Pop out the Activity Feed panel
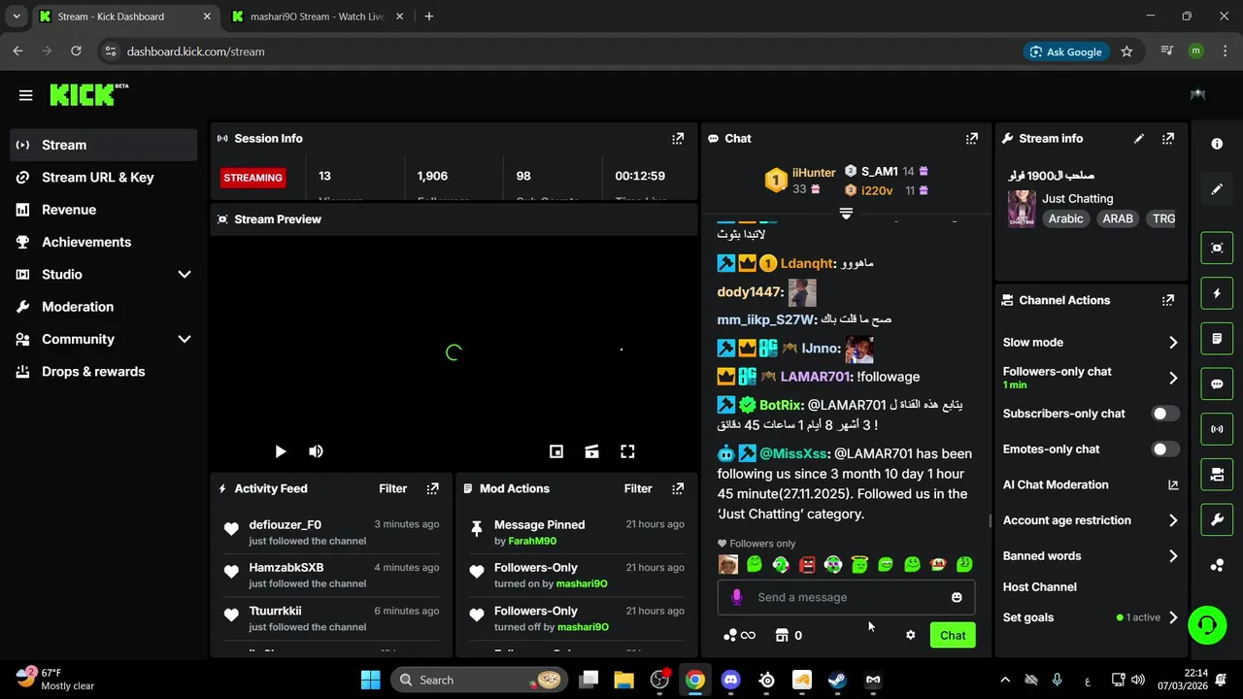The width and height of the screenshot is (1243, 699). click(x=433, y=488)
